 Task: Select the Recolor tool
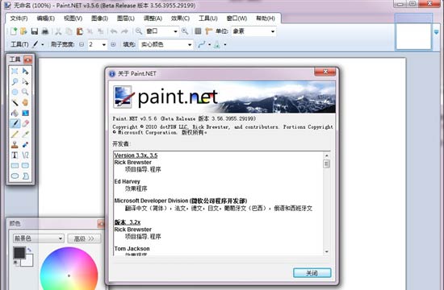[x=26, y=144]
